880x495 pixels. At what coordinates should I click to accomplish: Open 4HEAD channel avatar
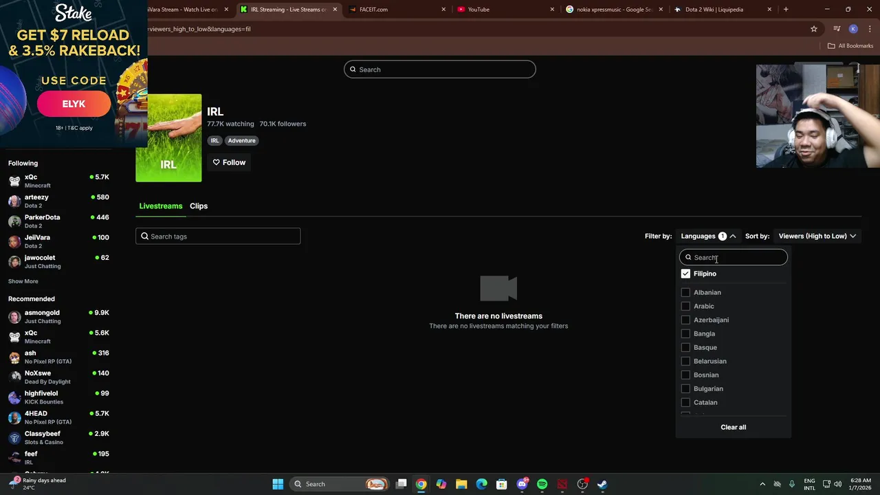pos(14,417)
